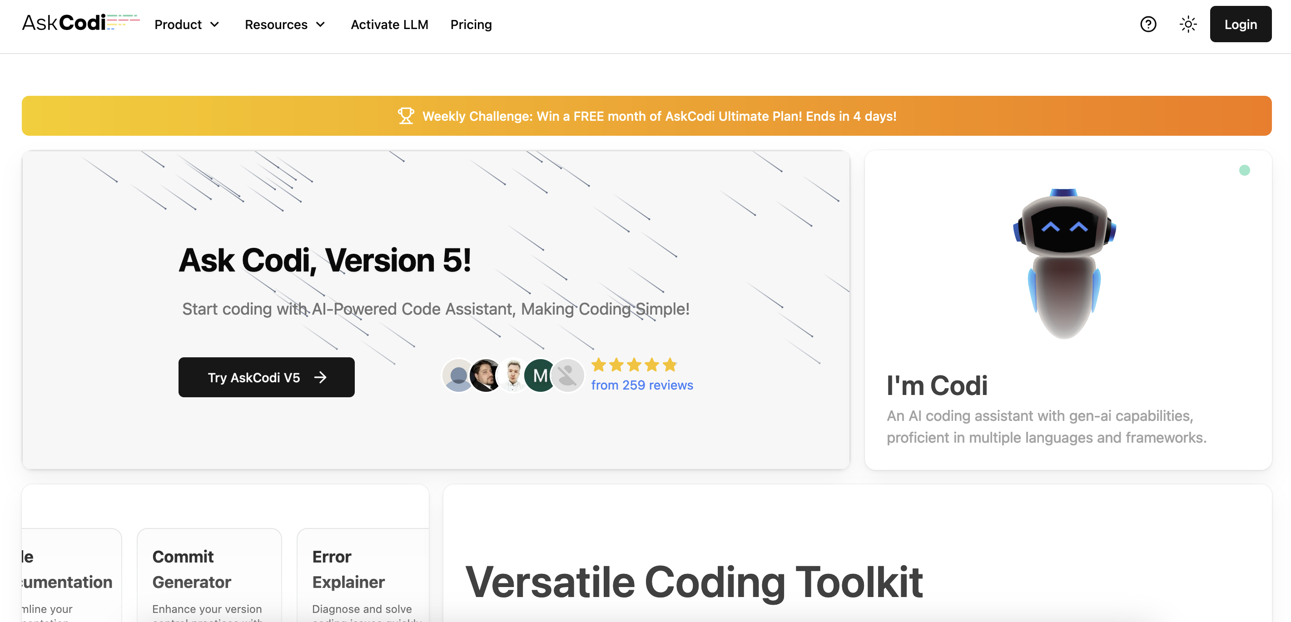Screen dimensions: 1291x622
Task: Click the trophy icon in the challenge banner
Action: [x=406, y=116]
